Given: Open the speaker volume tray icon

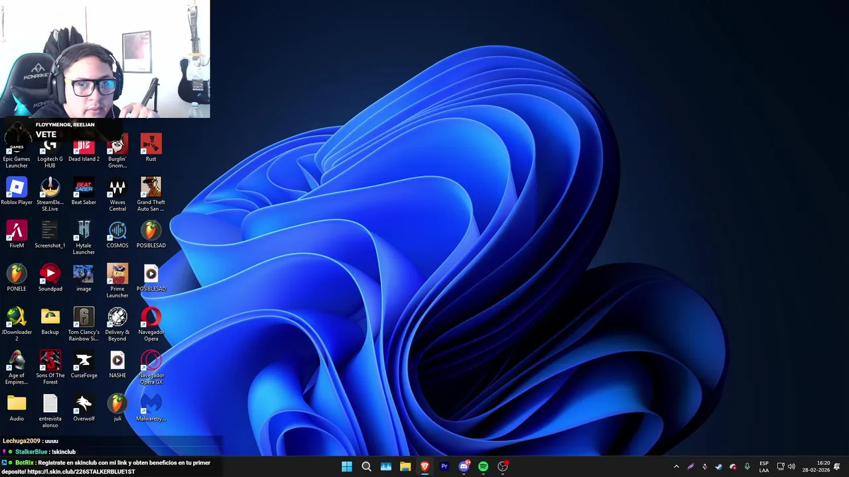Looking at the screenshot, I should coord(791,466).
